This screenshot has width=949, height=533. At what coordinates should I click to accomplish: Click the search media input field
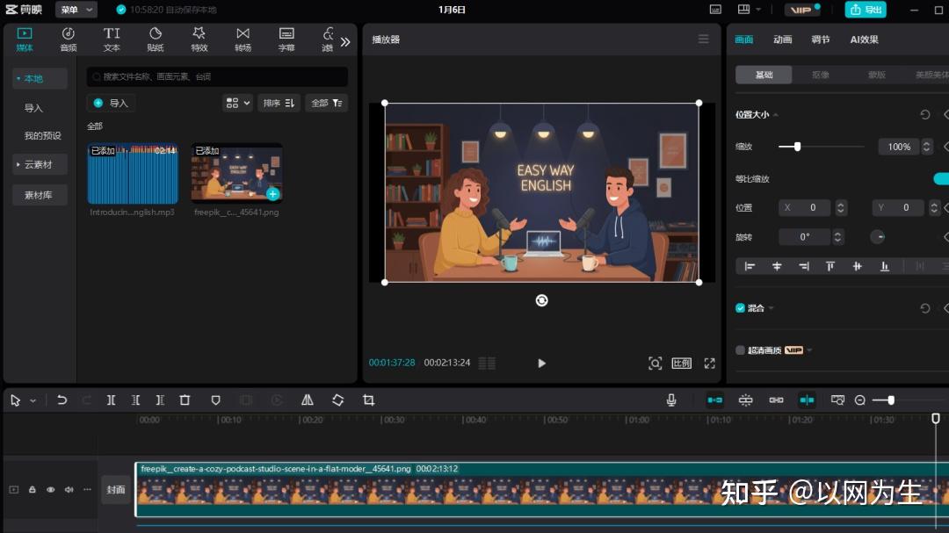[x=217, y=76]
